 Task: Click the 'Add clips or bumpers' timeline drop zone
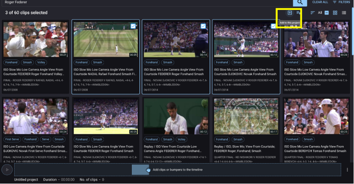[x=178, y=169]
